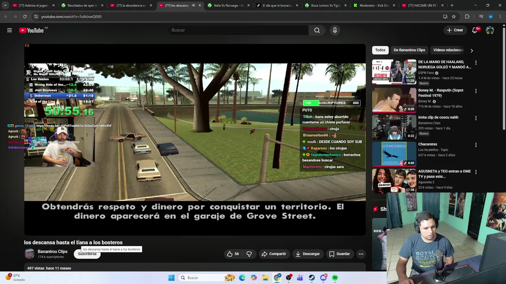Open more actions menu below video
Screen dimensions: 506x284
click(361, 254)
